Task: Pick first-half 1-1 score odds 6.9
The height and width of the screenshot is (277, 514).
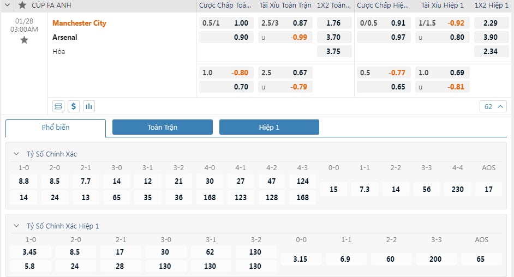Action: coord(345,259)
